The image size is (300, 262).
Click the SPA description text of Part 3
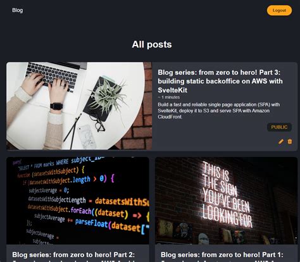[x=219, y=111]
